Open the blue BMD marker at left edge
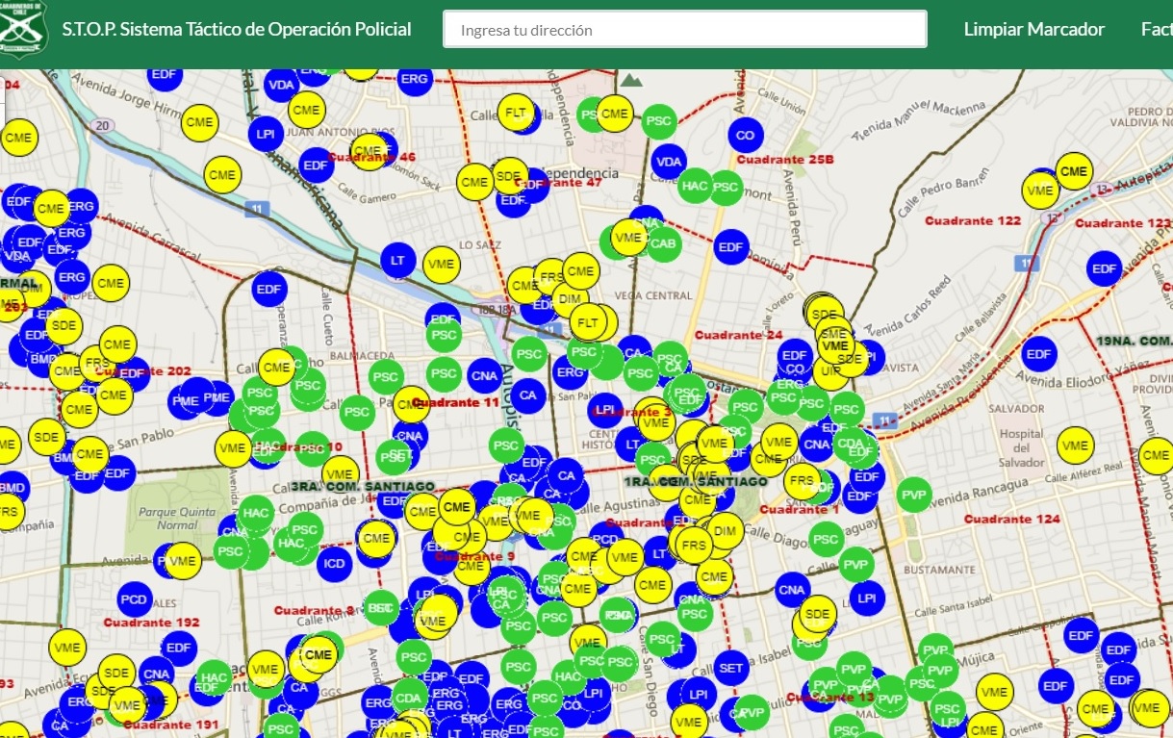This screenshot has height=738, width=1173. [12, 487]
